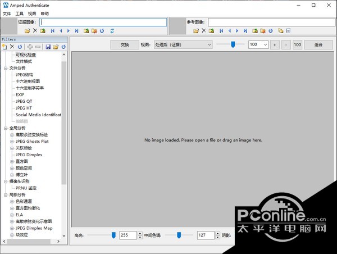
Task: Click the 100 zoom reset button
Action: tap(298, 45)
